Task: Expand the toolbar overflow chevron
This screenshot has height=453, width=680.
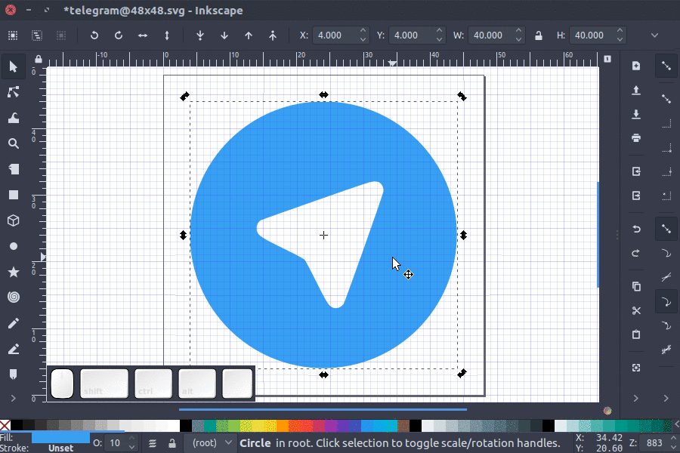Action: (654, 35)
